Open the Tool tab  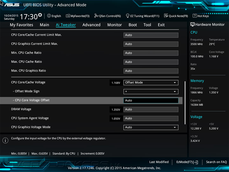coord(147,25)
